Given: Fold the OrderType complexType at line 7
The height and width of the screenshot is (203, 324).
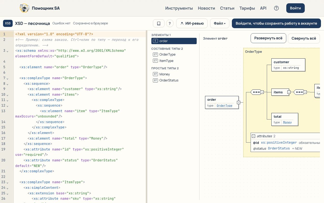Looking at the screenshot, I should [x=8, y=78].
